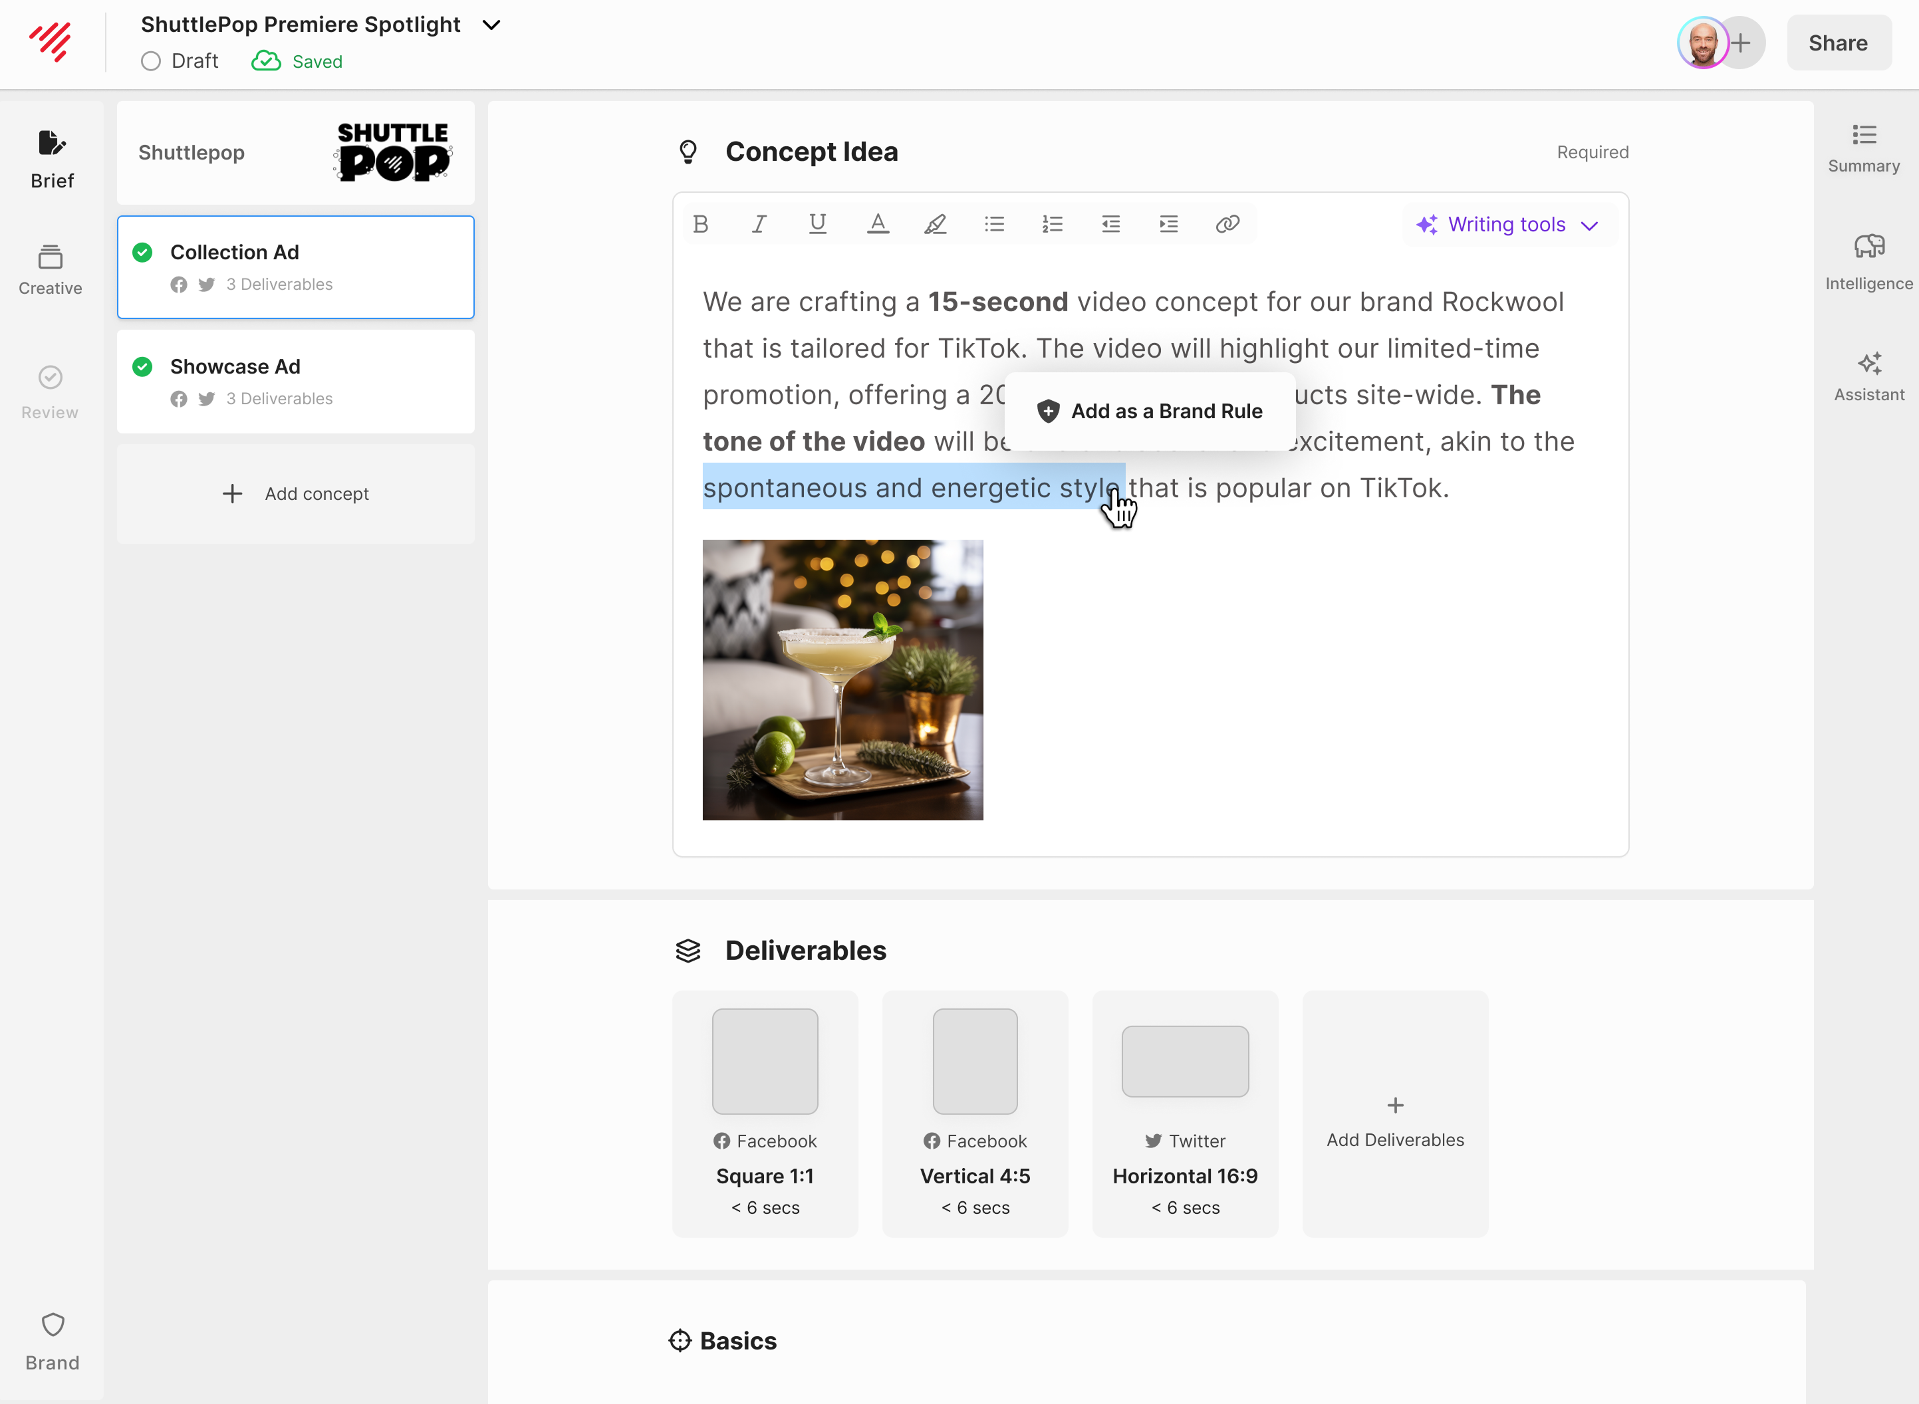
Task: Open the Intelligence panel
Action: tap(1868, 262)
